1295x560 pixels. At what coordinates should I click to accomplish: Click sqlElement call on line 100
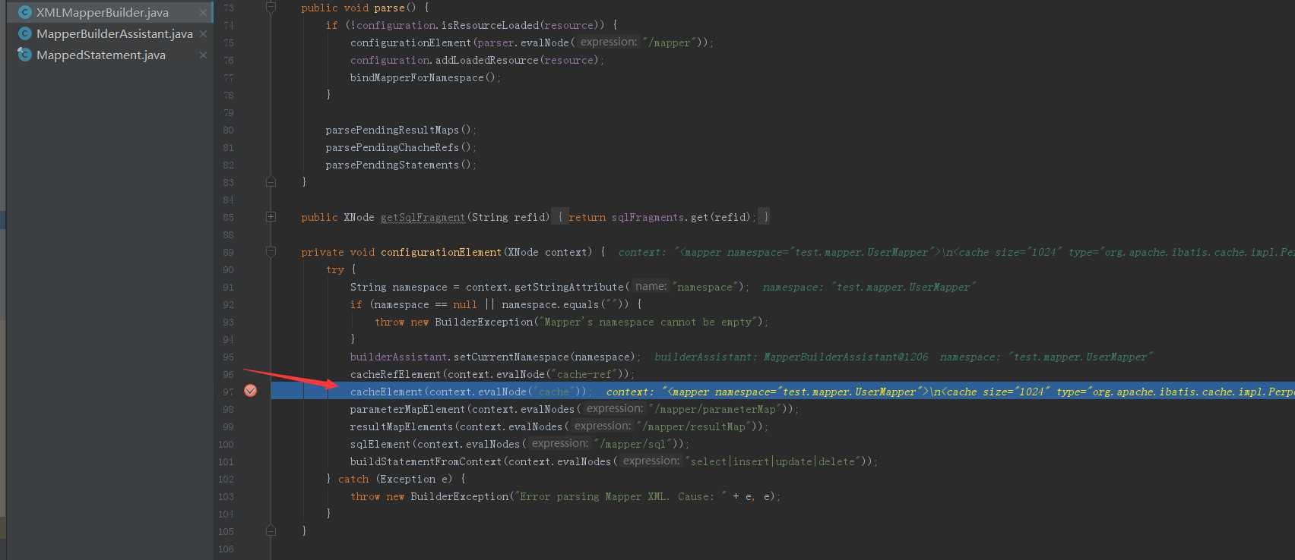point(380,444)
